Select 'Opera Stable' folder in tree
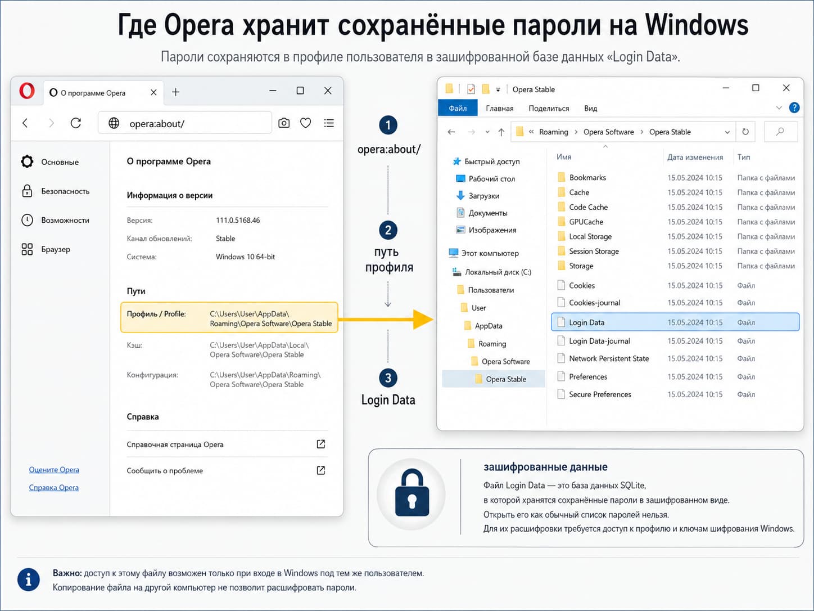The image size is (814, 611). coord(494,379)
